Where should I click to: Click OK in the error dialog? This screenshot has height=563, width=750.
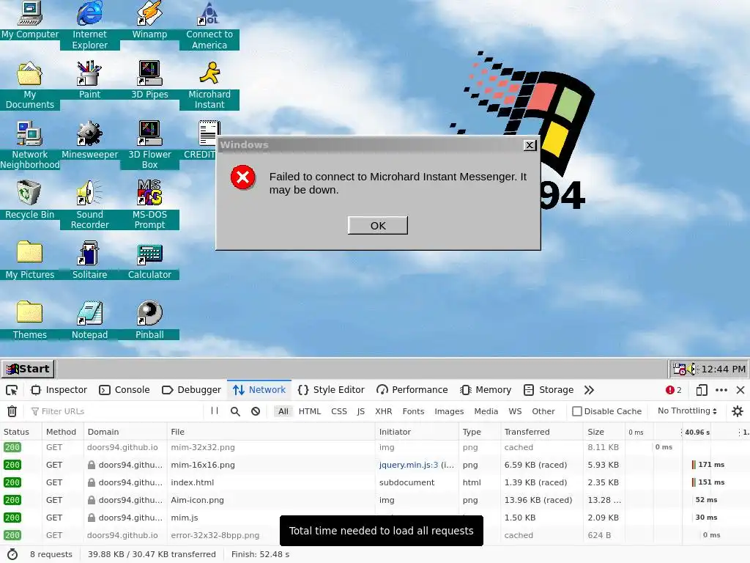(x=378, y=226)
